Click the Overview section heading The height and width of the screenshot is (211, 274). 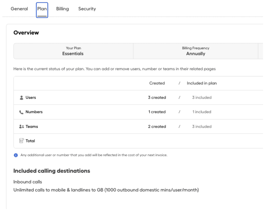pyautogui.click(x=26, y=33)
